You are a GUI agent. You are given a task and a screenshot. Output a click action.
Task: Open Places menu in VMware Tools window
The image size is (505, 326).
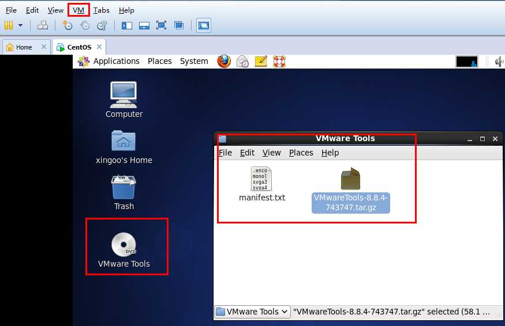pyautogui.click(x=301, y=153)
